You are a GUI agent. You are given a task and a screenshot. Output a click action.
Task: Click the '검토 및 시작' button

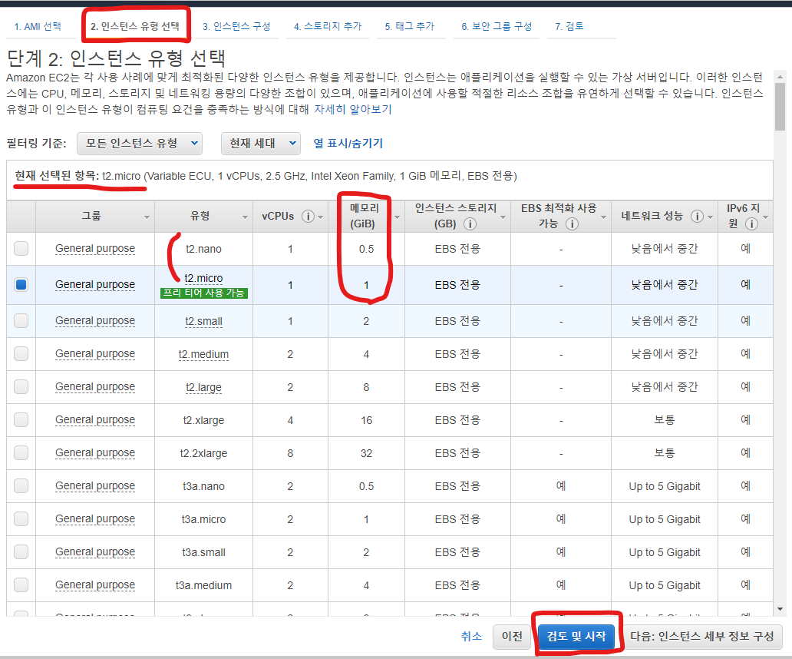point(576,636)
